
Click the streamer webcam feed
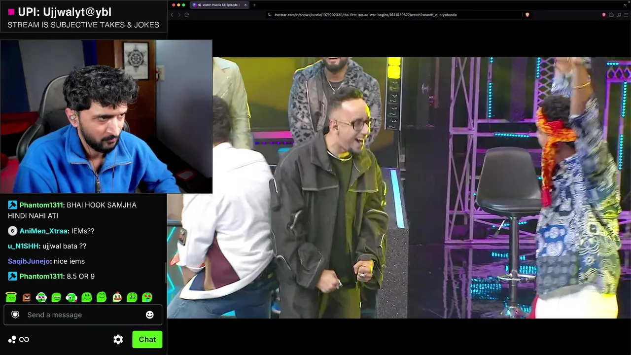click(x=106, y=116)
